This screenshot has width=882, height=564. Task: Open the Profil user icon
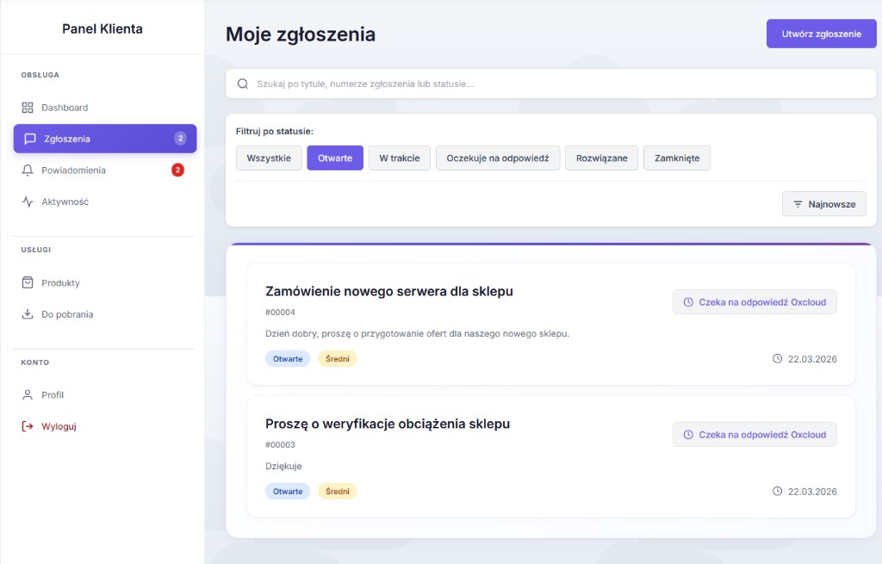coord(27,394)
